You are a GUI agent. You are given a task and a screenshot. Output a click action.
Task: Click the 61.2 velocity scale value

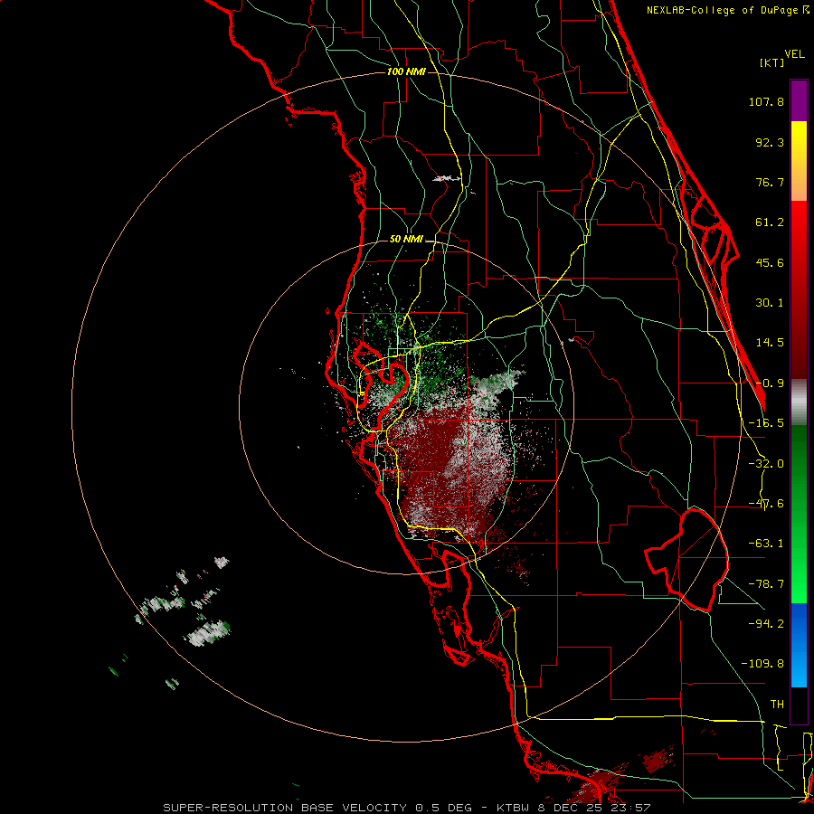point(770,222)
